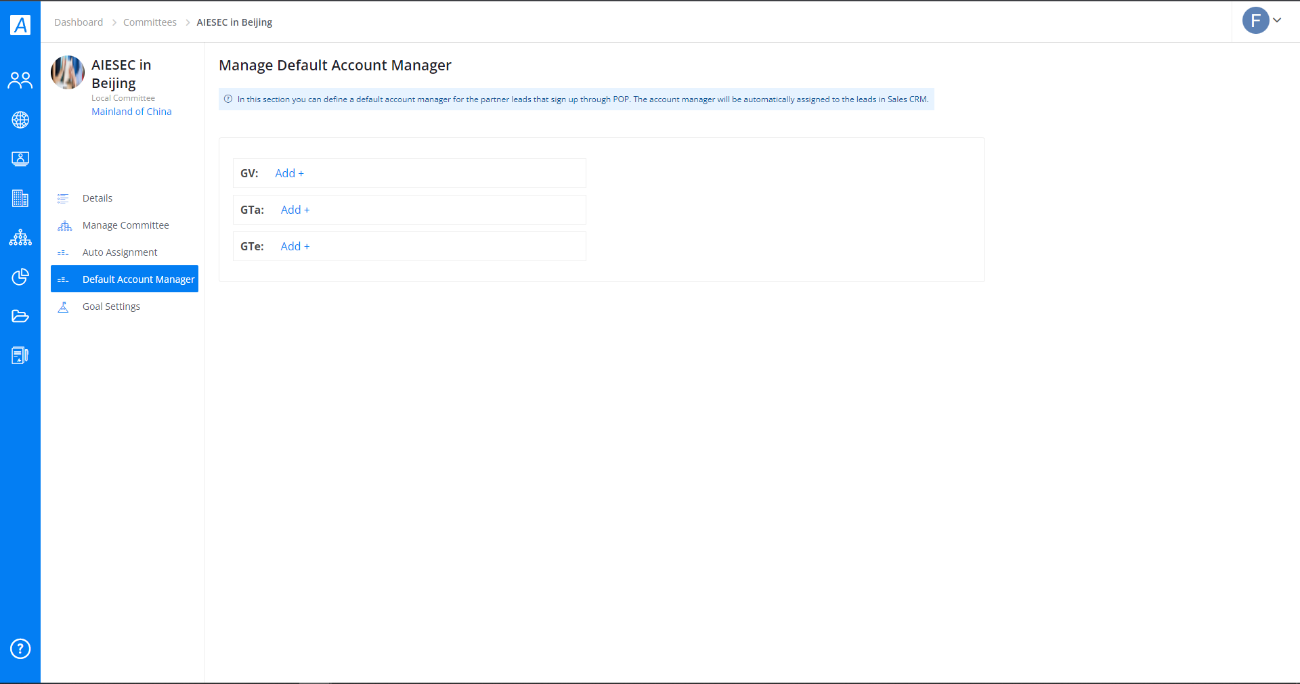Image resolution: width=1300 pixels, height=684 pixels.
Task: Click the AIESEC logo icon in the sidebar
Action: click(x=20, y=25)
